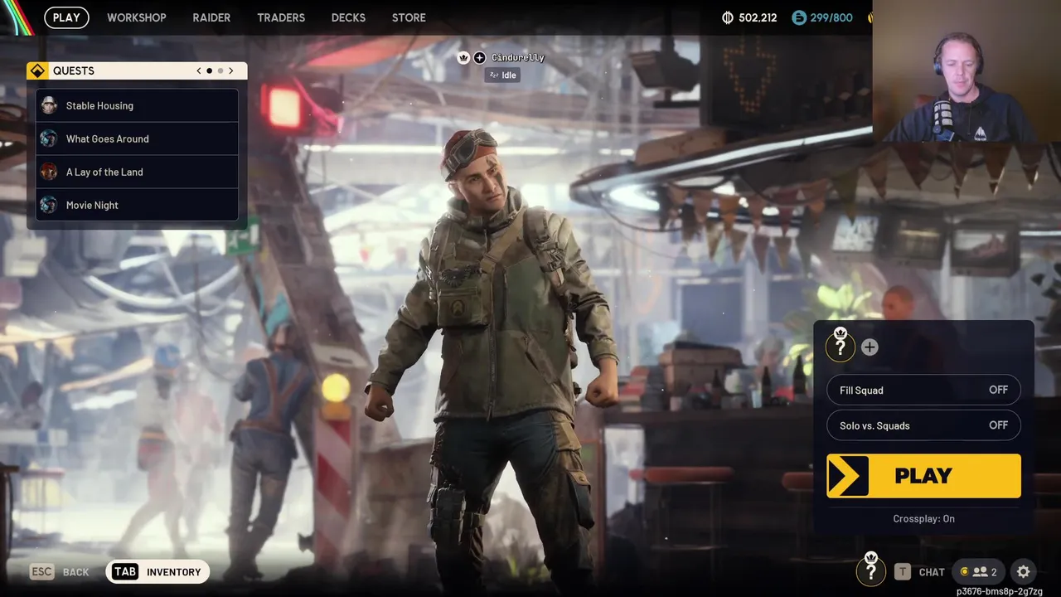The width and height of the screenshot is (1061, 597).
Task: Open the A Lay of the Land quest
Action: pos(137,172)
